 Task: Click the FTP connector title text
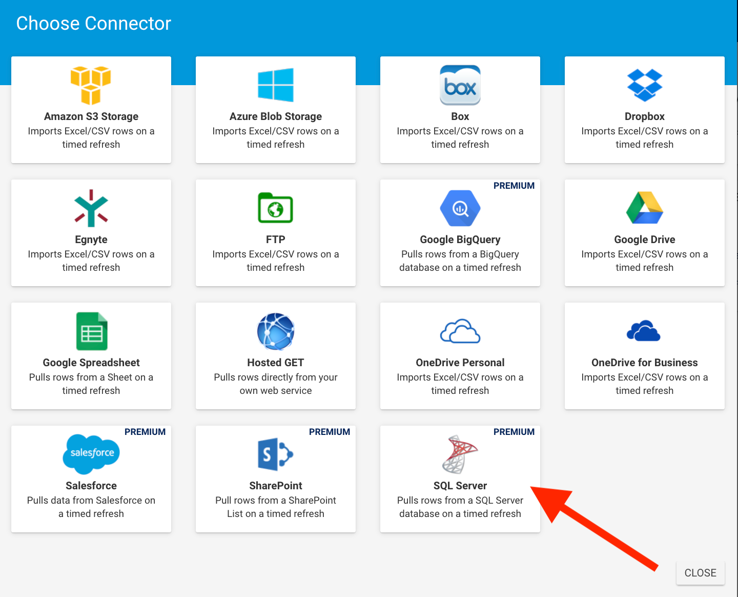click(276, 240)
